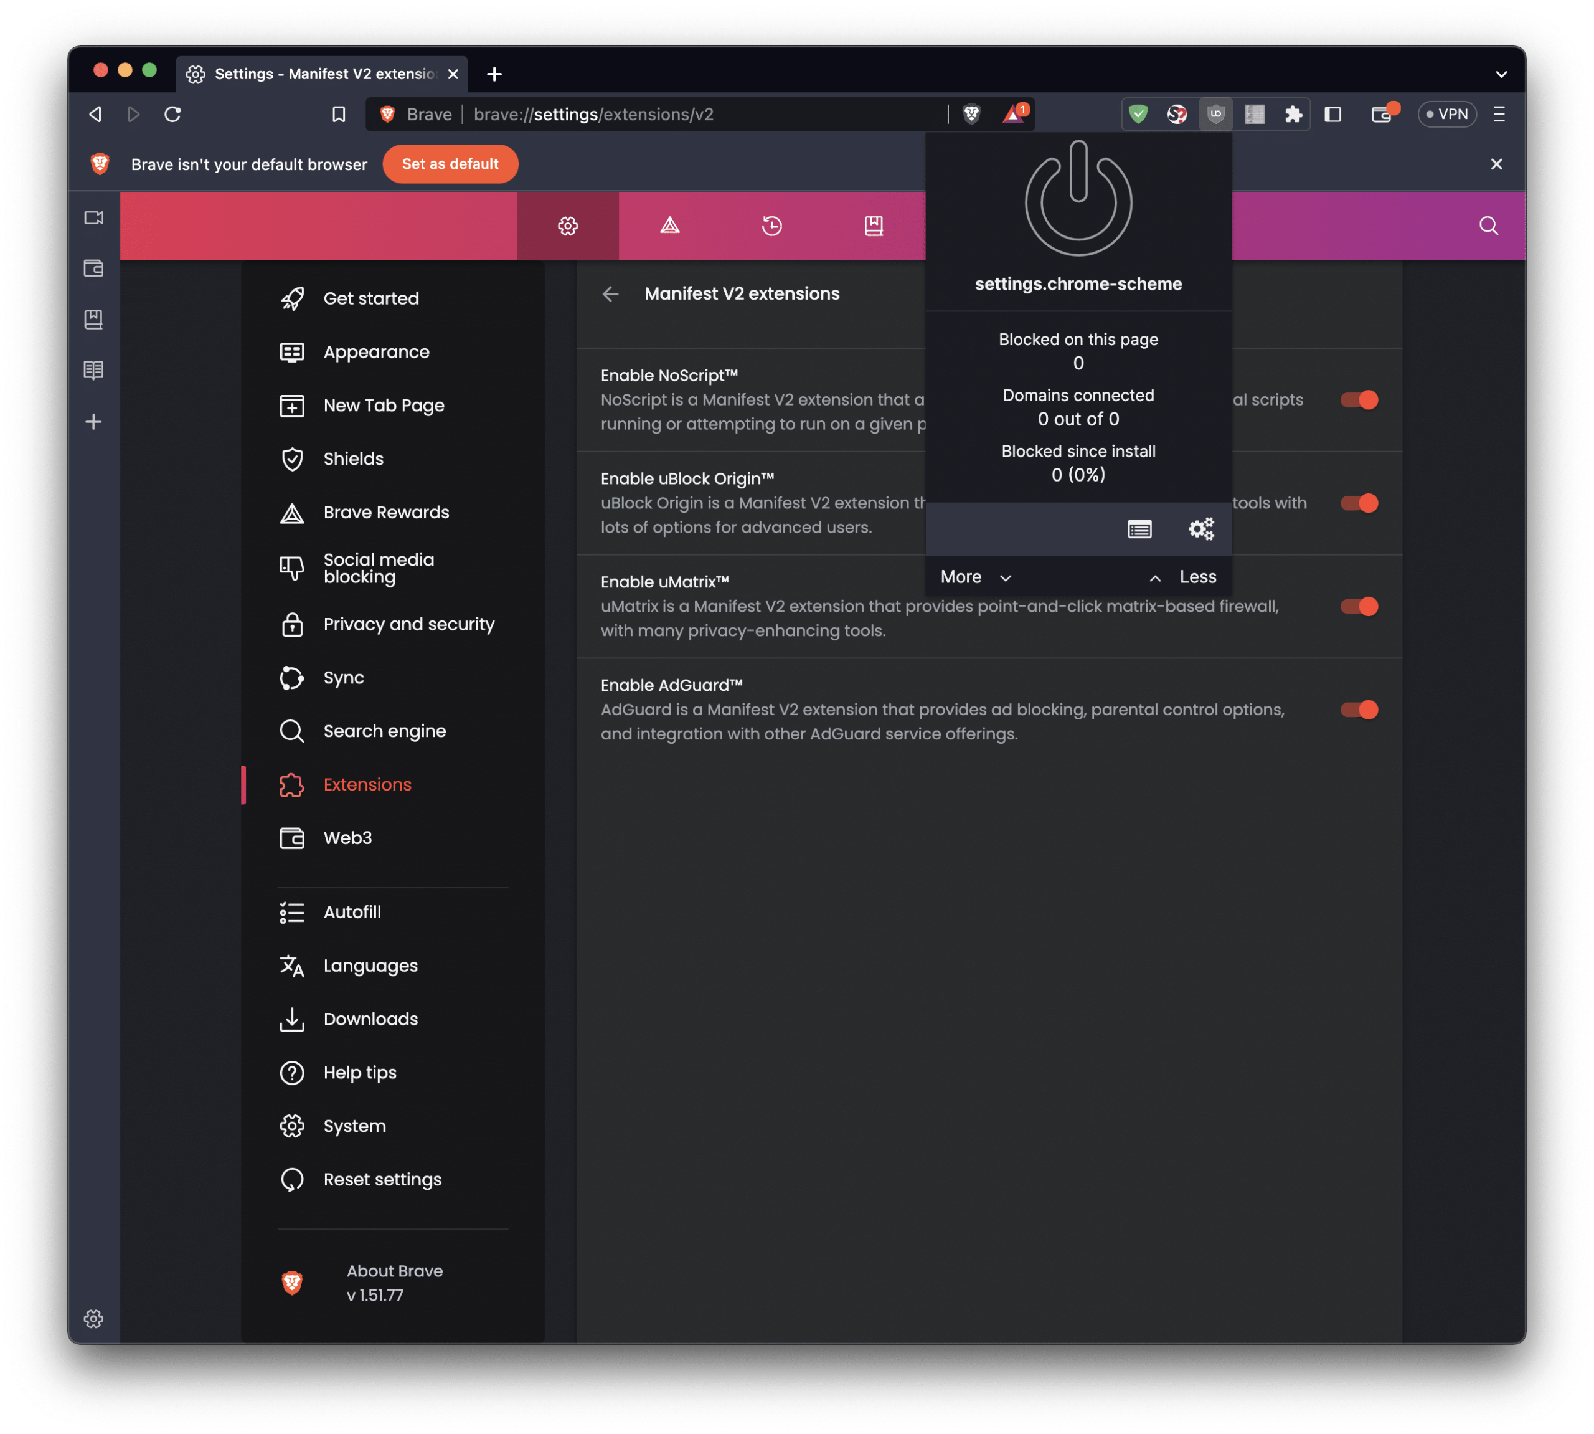Screen dimensions: 1594x1434
Task: Click the Set as default button
Action: 450,164
